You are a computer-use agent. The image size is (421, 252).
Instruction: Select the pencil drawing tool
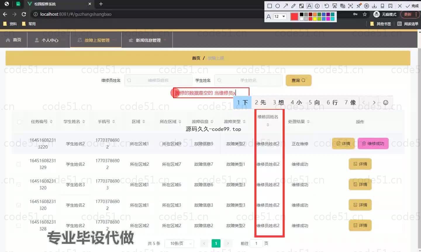[293, 6]
